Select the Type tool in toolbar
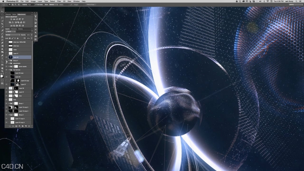Screen dimensions: 304x171 click(2, 59)
